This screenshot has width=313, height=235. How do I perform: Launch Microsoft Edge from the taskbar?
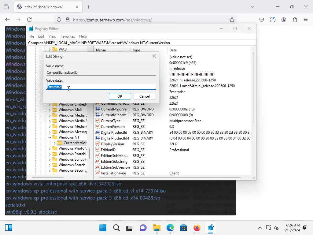pos(170,228)
